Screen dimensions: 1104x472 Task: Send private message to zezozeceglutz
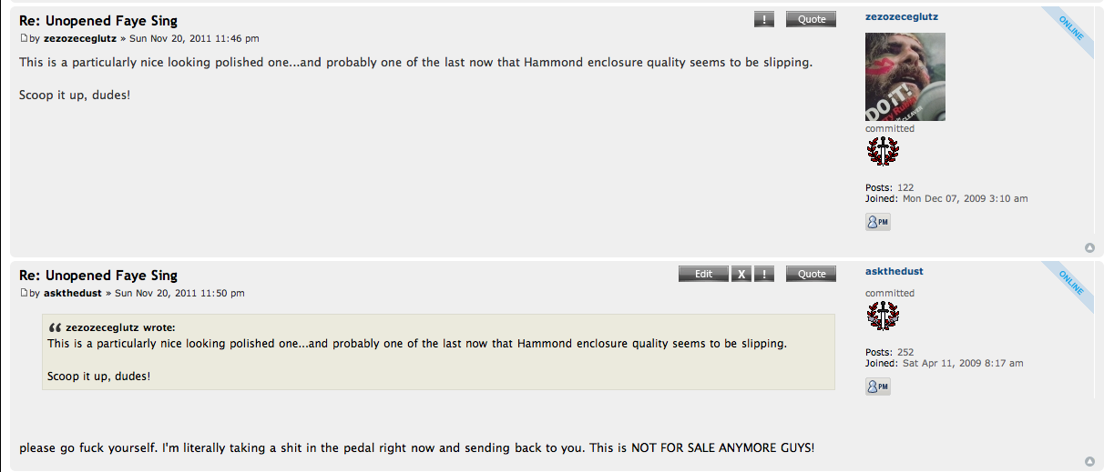coord(877,222)
